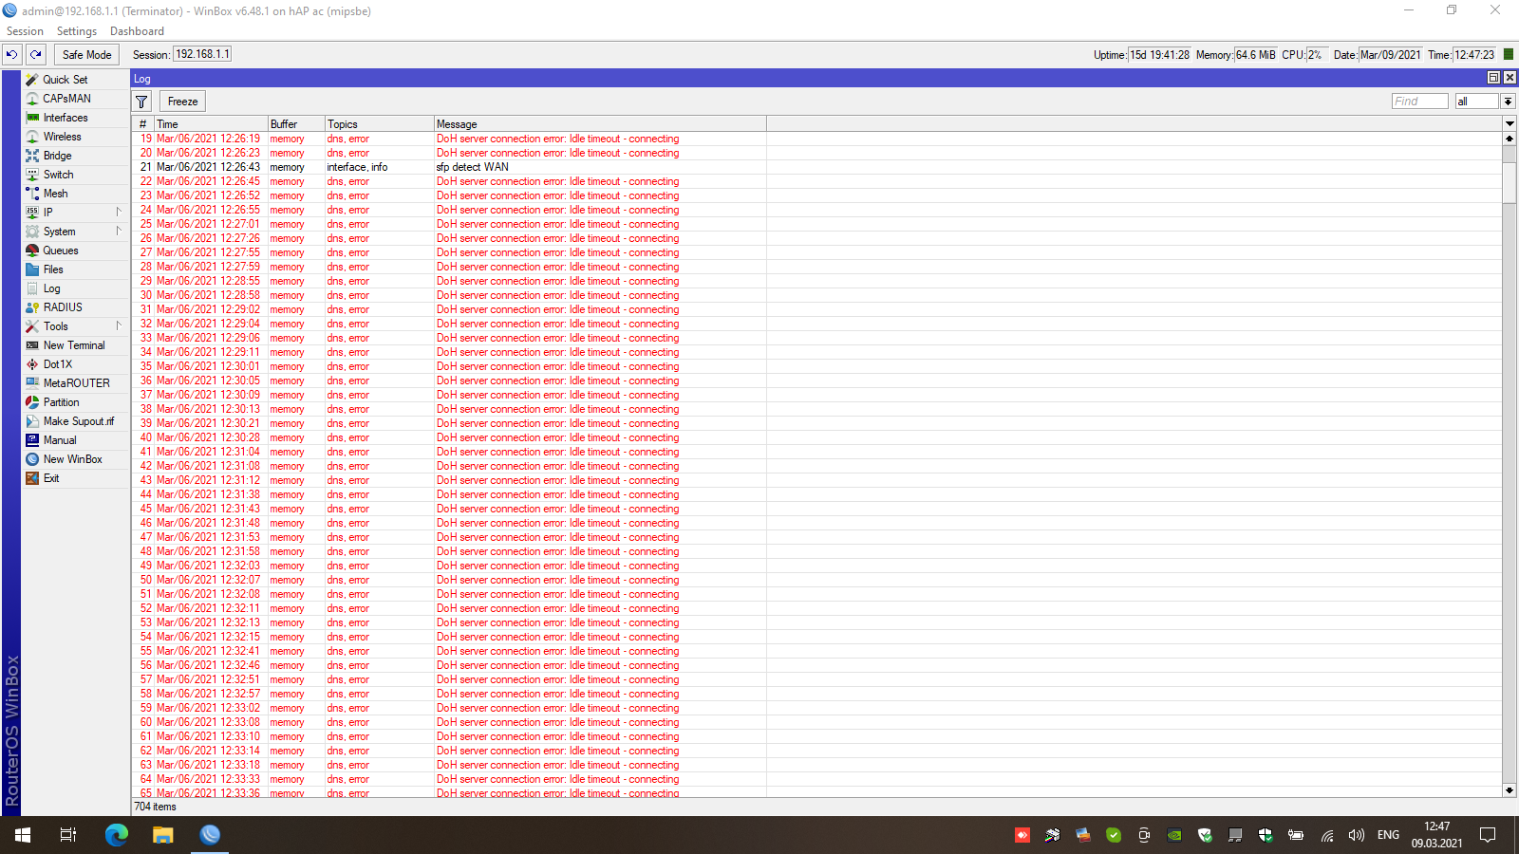Select log entry 21 sfp detect WAN
This screenshot has width=1519, height=854.
[816, 167]
